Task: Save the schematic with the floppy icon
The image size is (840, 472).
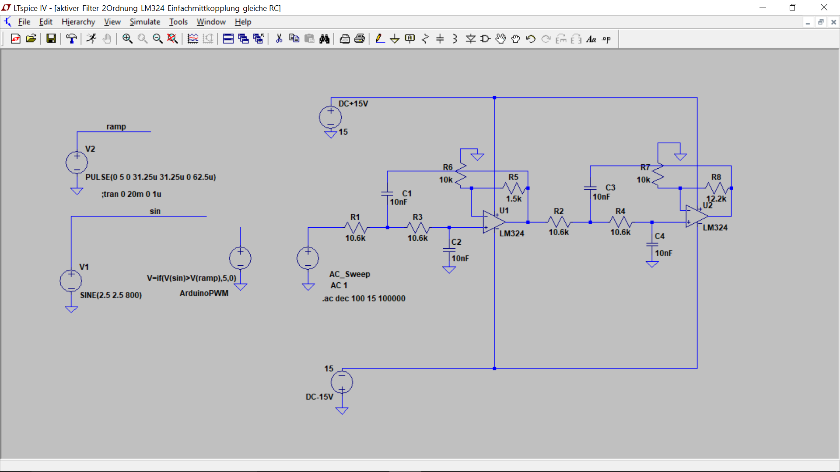Action: (x=51, y=39)
